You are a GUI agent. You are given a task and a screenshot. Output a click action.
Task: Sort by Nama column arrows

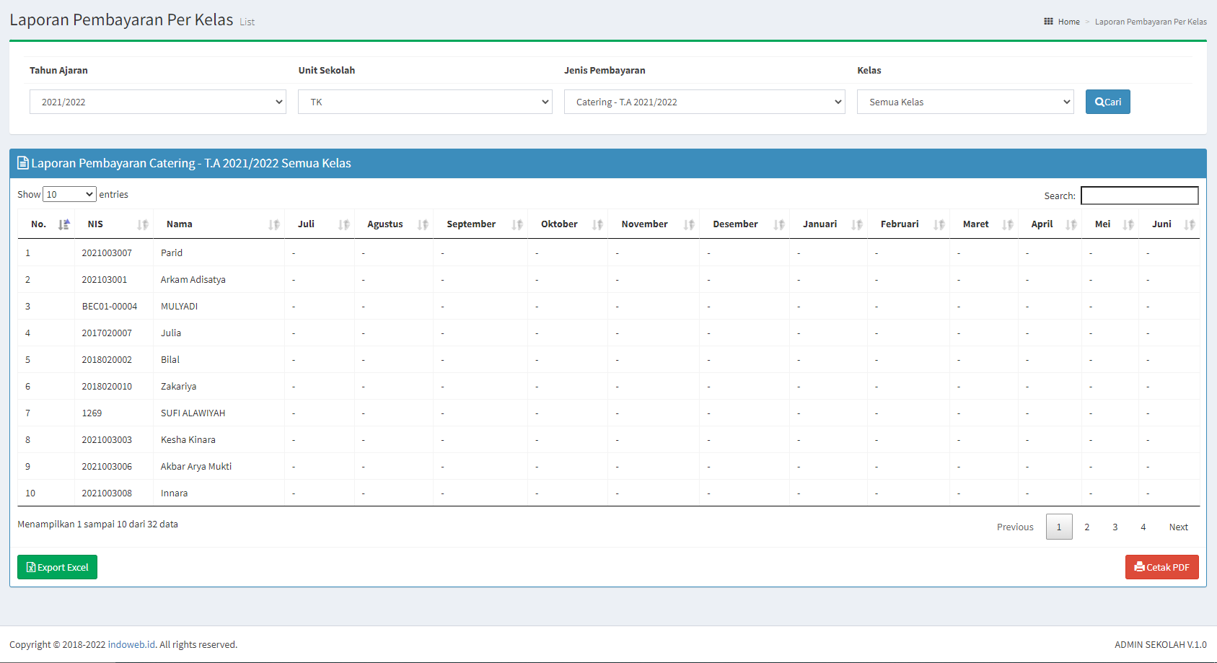click(x=274, y=224)
